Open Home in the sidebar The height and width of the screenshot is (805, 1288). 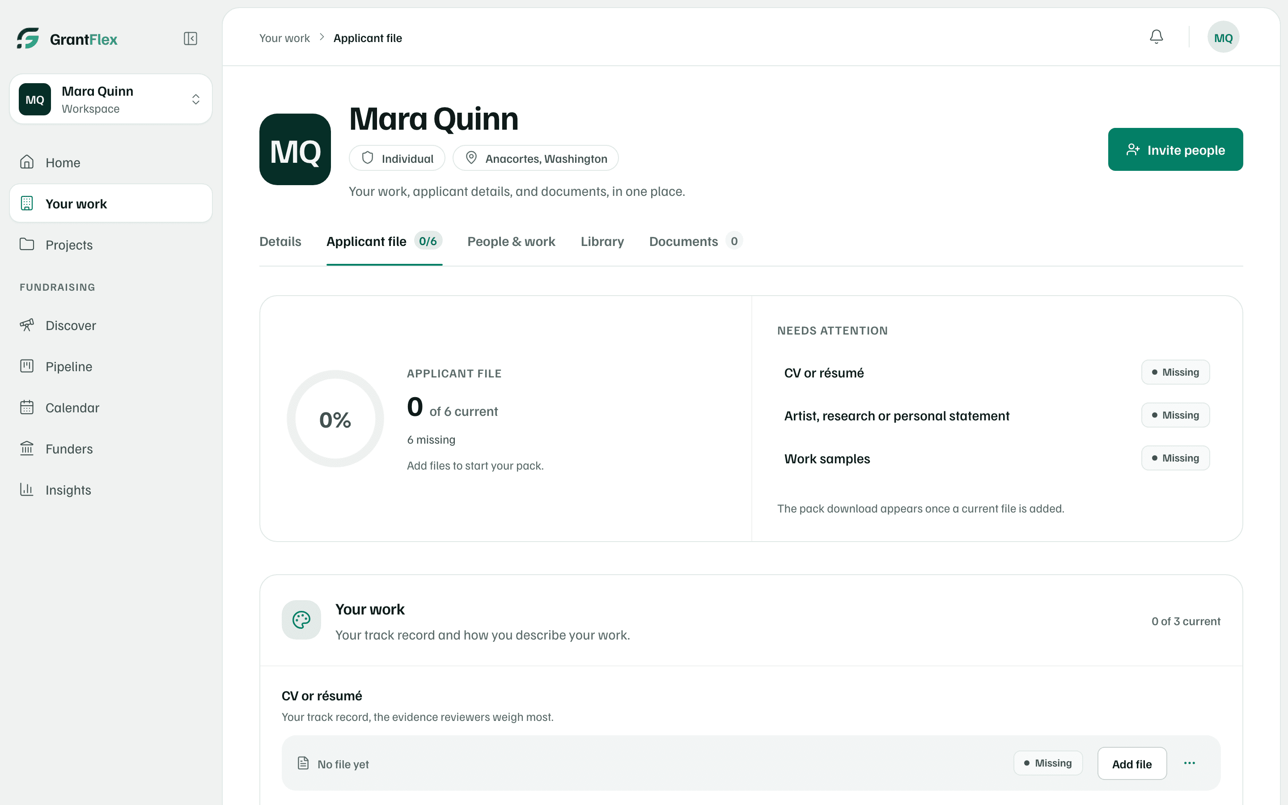(x=111, y=162)
